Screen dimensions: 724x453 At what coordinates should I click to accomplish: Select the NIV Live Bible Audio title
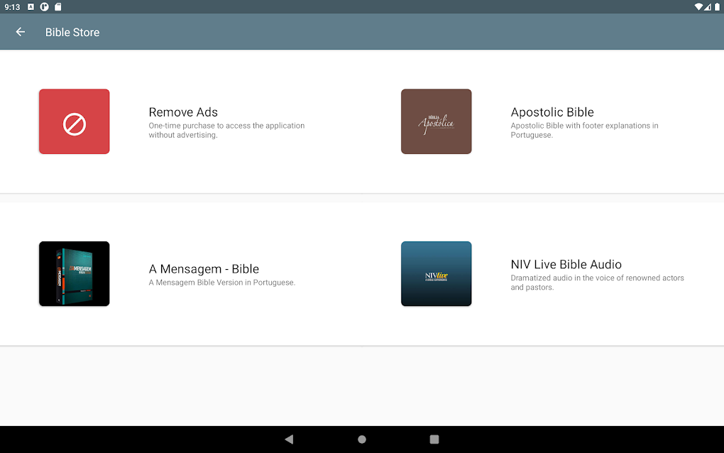[x=566, y=264]
